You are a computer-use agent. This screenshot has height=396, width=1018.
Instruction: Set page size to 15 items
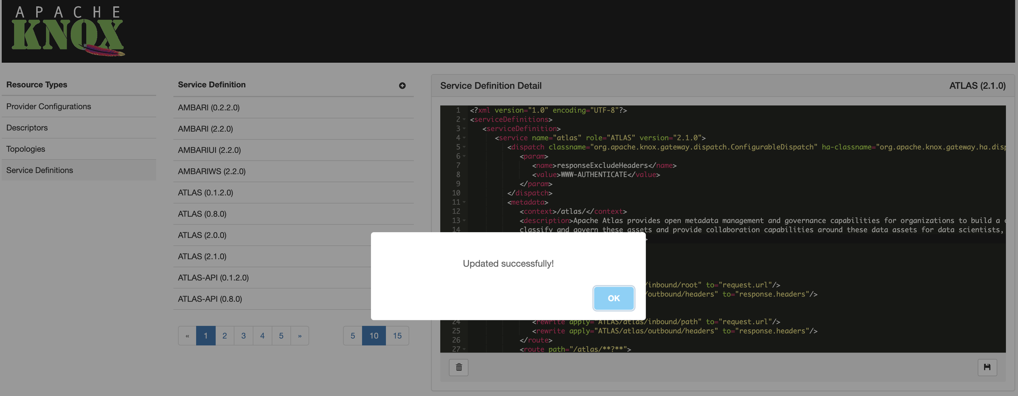click(397, 336)
